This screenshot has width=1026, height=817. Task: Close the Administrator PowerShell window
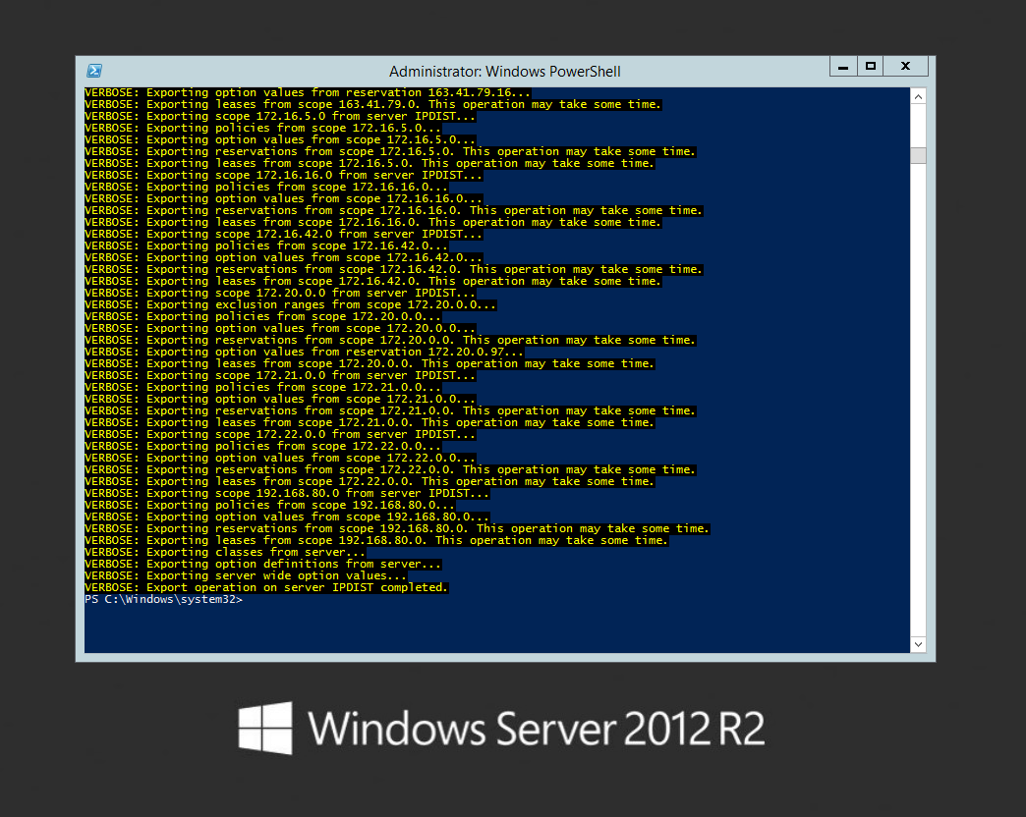click(904, 66)
